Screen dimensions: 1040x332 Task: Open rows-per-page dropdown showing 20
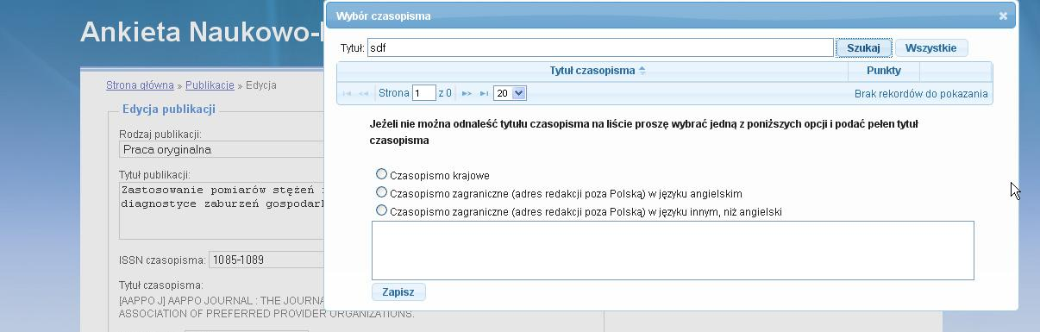click(x=510, y=93)
